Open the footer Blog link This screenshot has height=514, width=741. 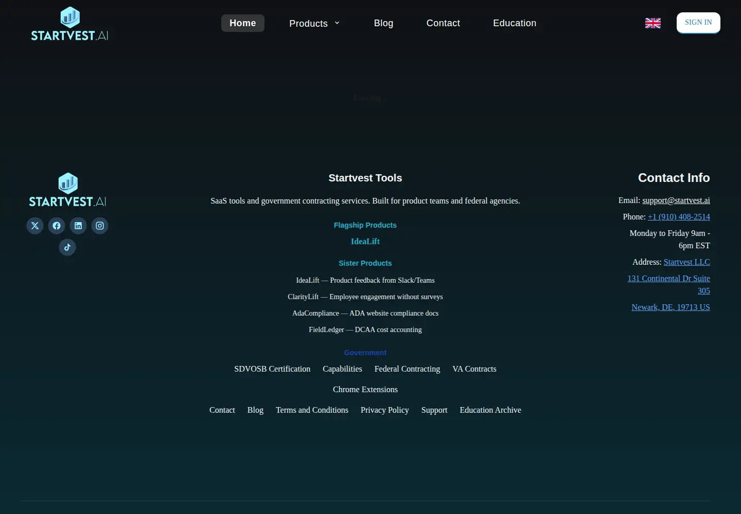point(255,410)
